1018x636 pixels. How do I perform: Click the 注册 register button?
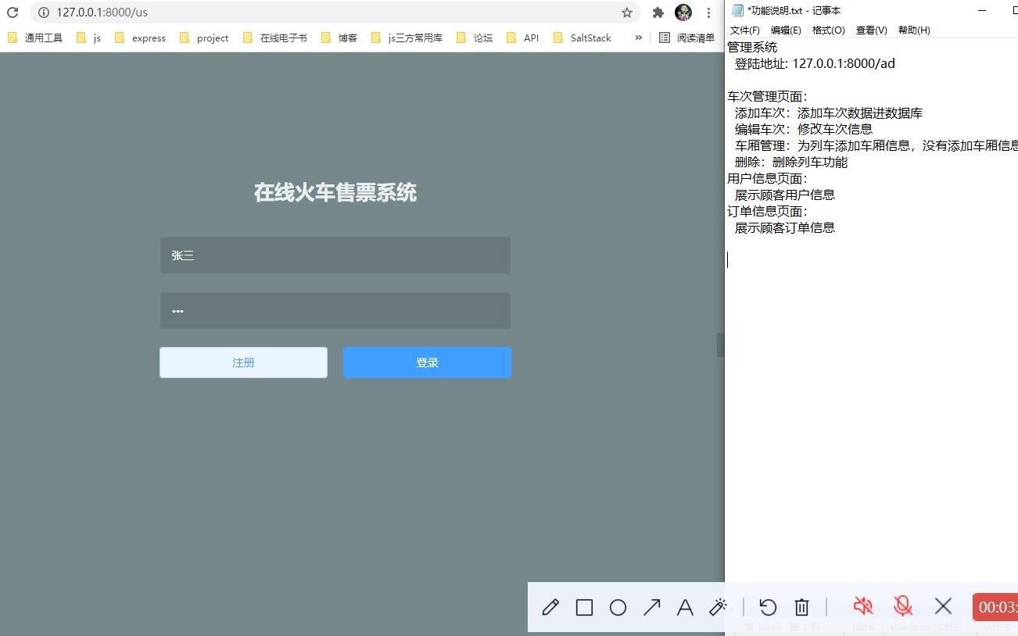tap(243, 363)
